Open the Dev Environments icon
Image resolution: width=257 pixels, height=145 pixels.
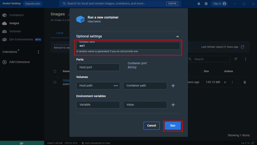[x=4, y=39]
